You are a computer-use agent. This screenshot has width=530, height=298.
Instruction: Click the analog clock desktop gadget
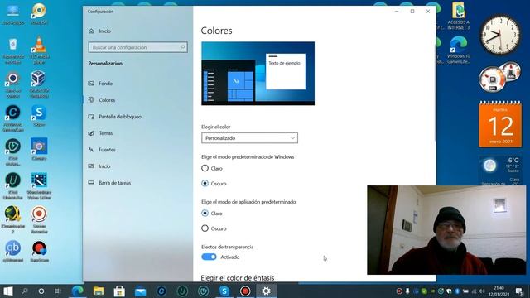pyautogui.click(x=500, y=35)
